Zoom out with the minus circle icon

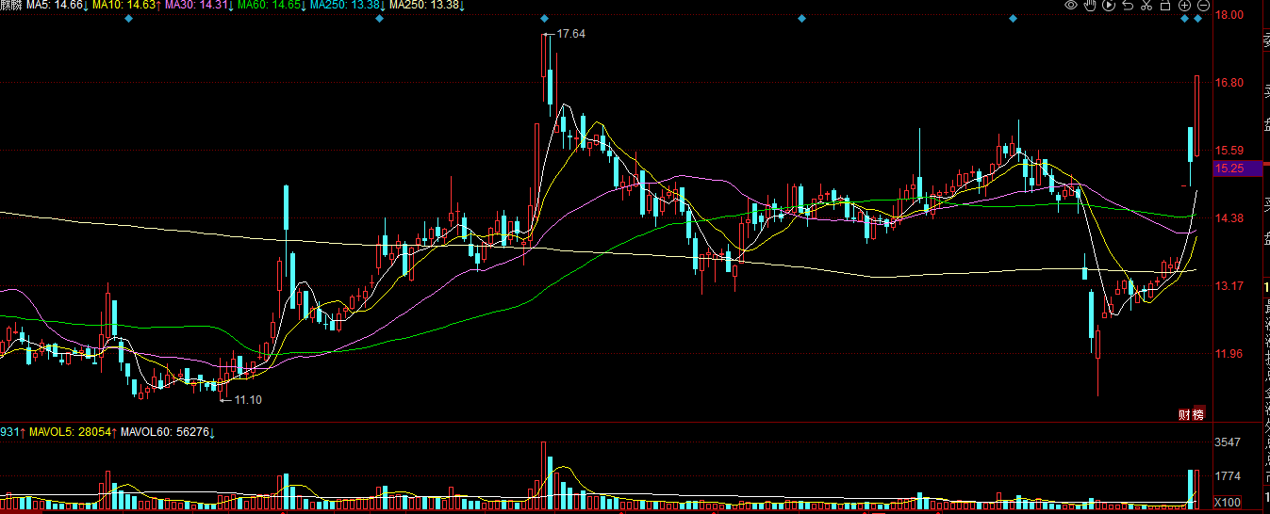point(1203,6)
